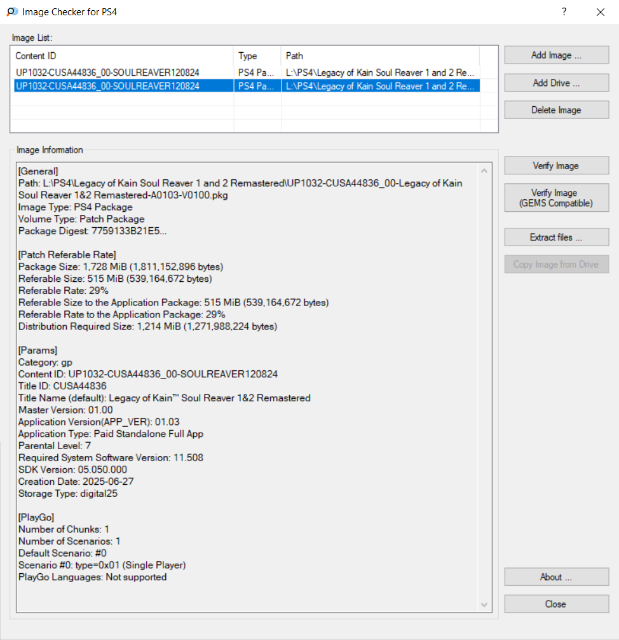Sort by the Content ID column header
Image resolution: width=619 pixels, height=640 pixels.
pyautogui.click(x=123, y=56)
